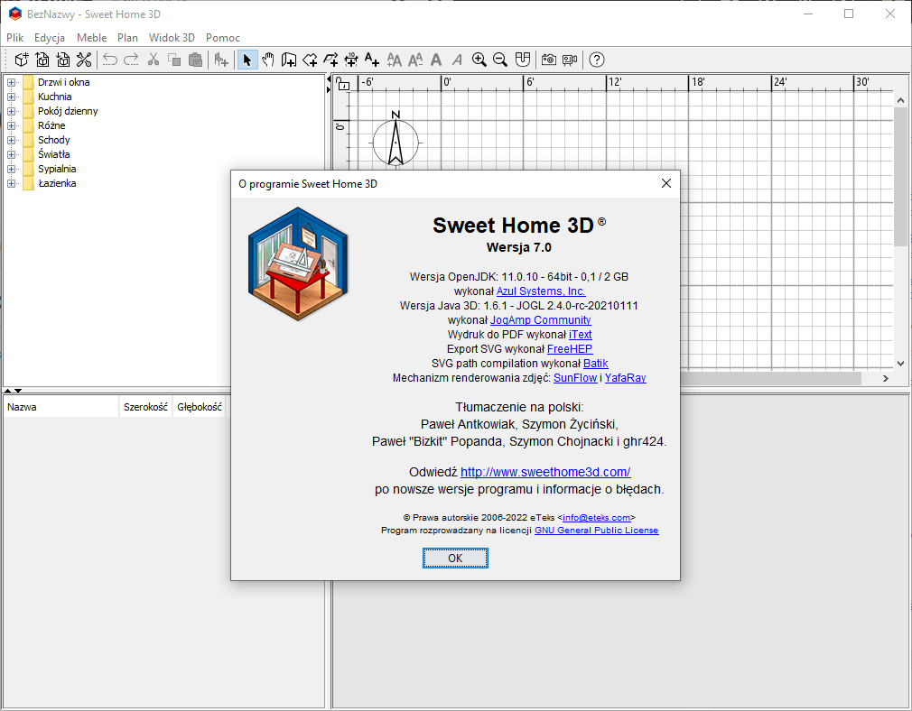Viewport: 912px width, 711px height.
Task: Click the Create video camera icon
Action: pos(570,60)
